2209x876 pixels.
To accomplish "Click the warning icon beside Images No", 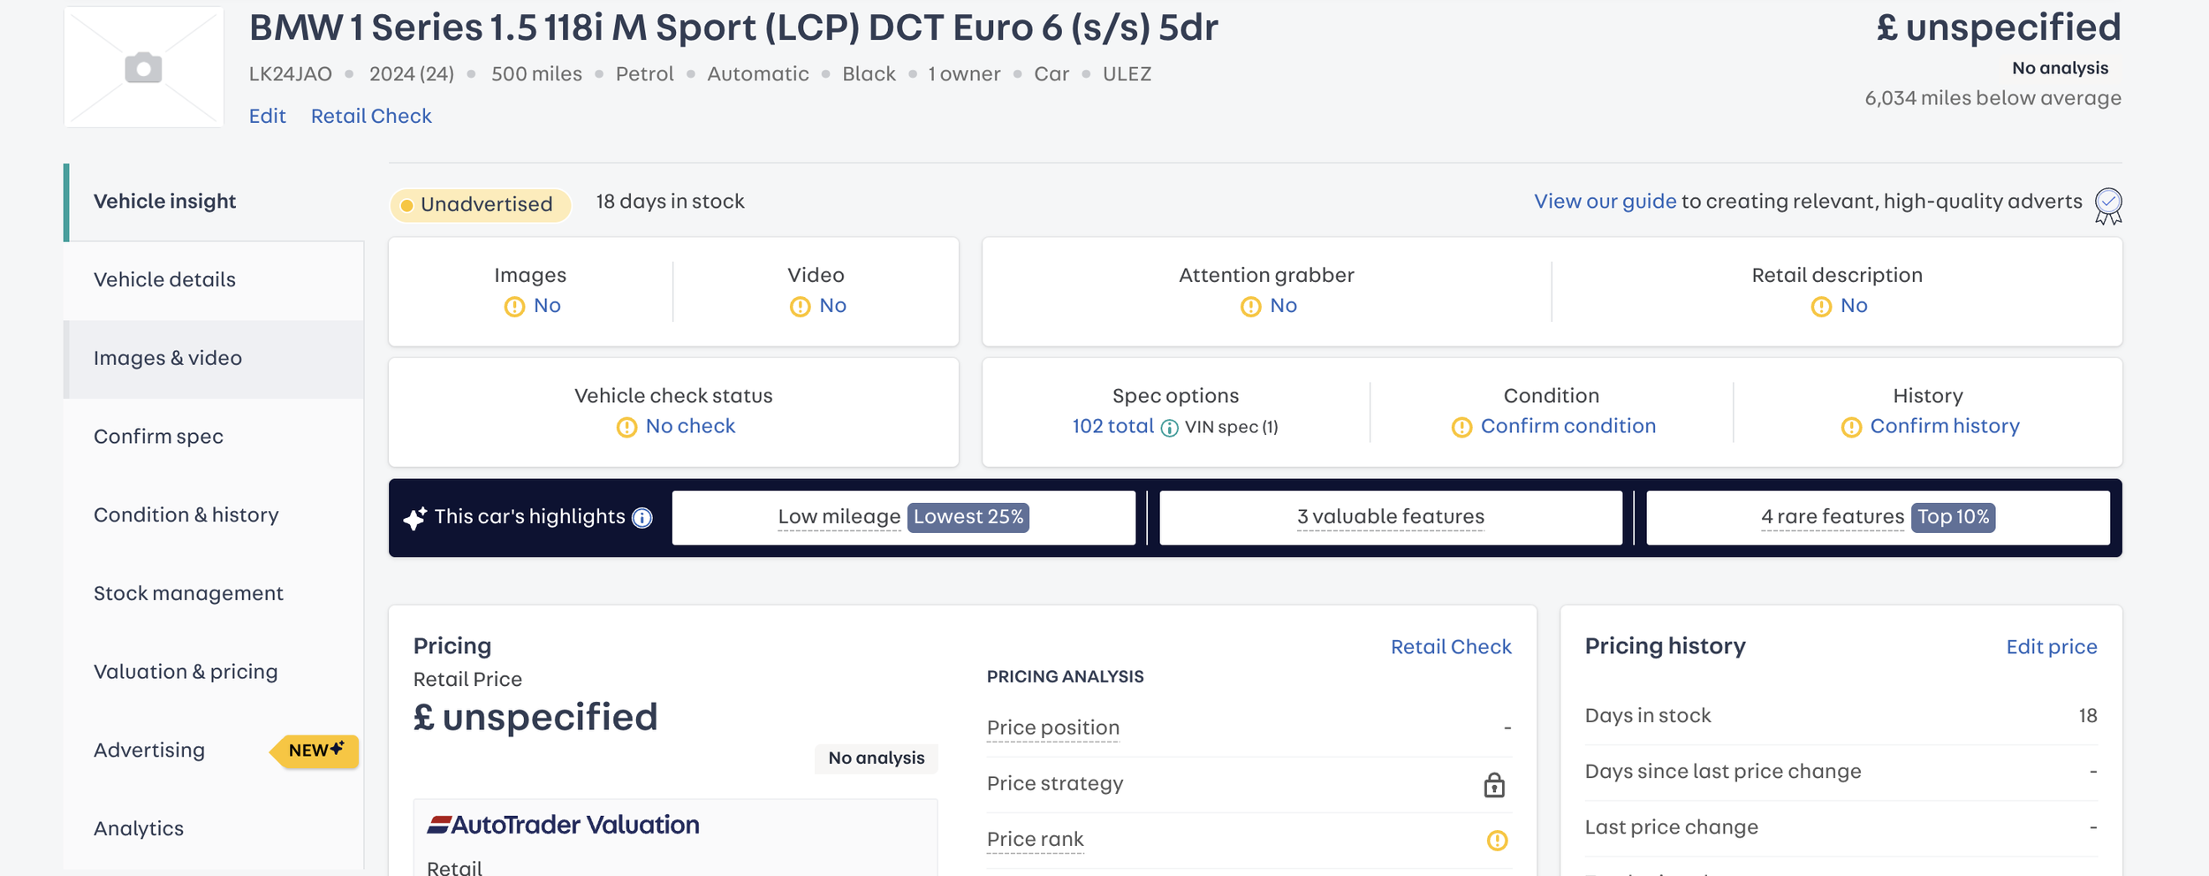I will (514, 307).
